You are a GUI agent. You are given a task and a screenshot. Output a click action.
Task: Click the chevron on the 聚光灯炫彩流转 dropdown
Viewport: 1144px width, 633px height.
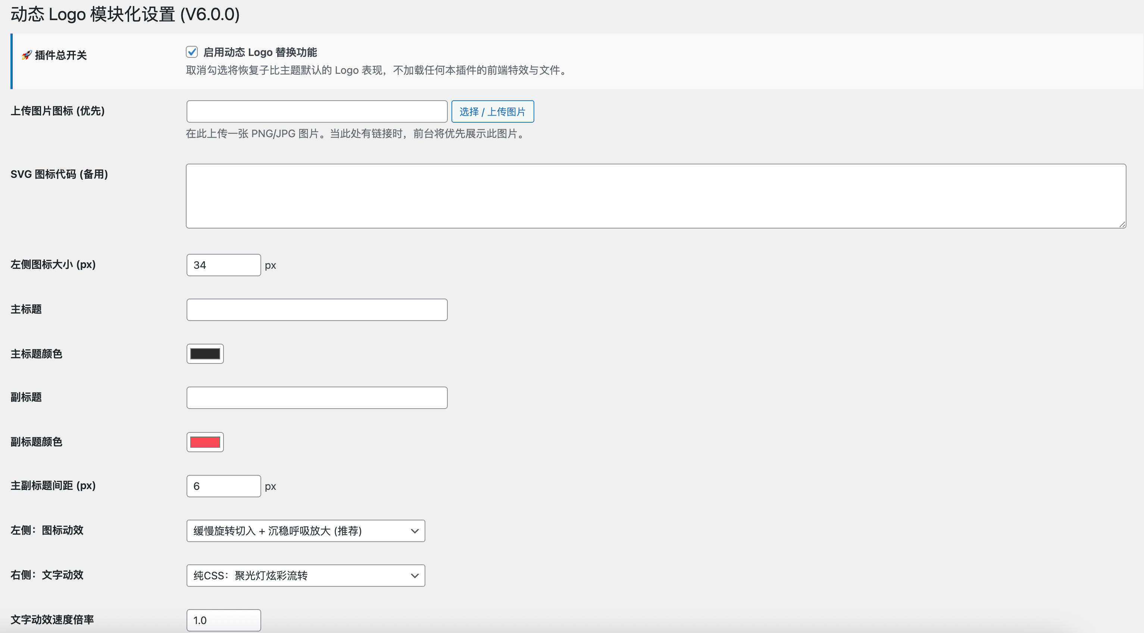(x=414, y=575)
